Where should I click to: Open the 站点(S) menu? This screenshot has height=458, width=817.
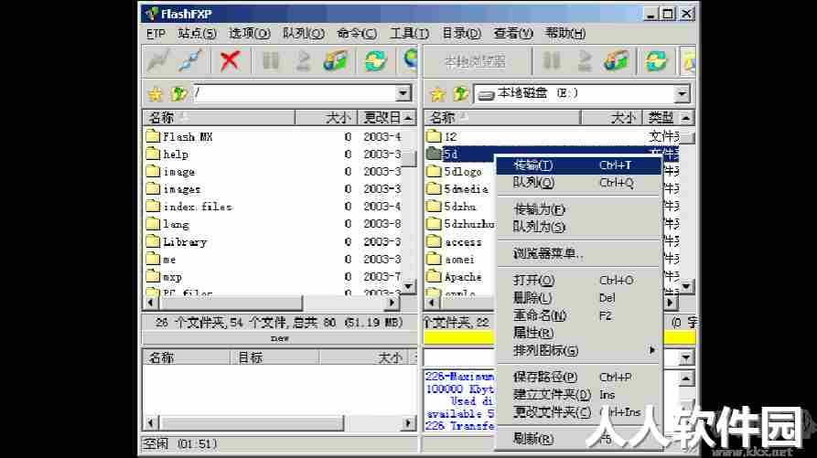(197, 33)
